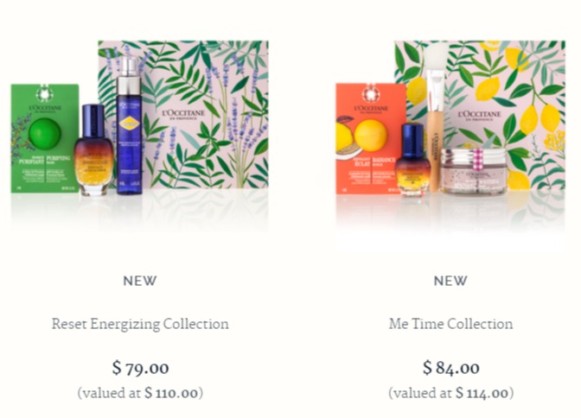
Task: Click the white emblem atop the green package
Action: point(44,93)
